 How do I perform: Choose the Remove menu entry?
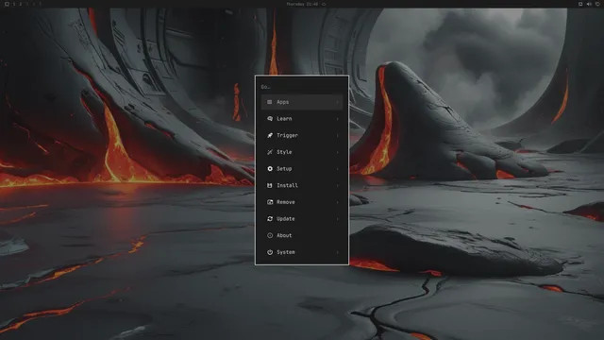(x=302, y=202)
